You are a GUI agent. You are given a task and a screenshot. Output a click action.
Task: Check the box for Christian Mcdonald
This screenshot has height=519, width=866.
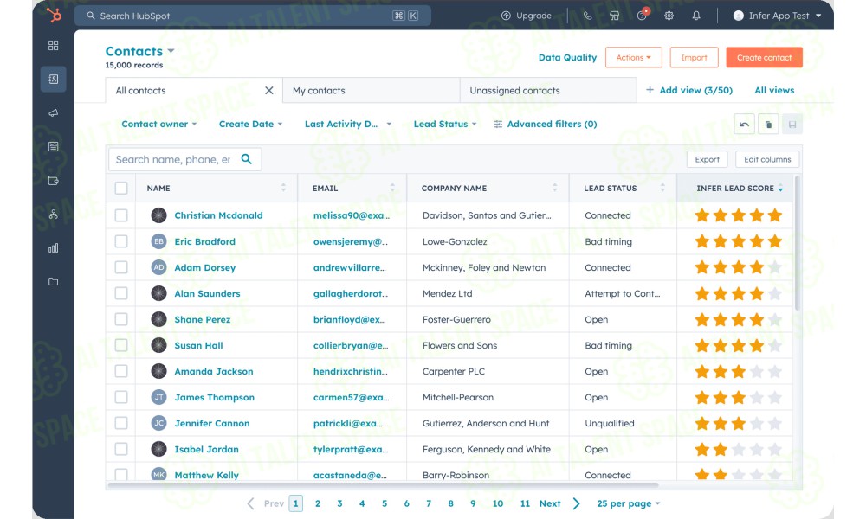(x=121, y=215)
